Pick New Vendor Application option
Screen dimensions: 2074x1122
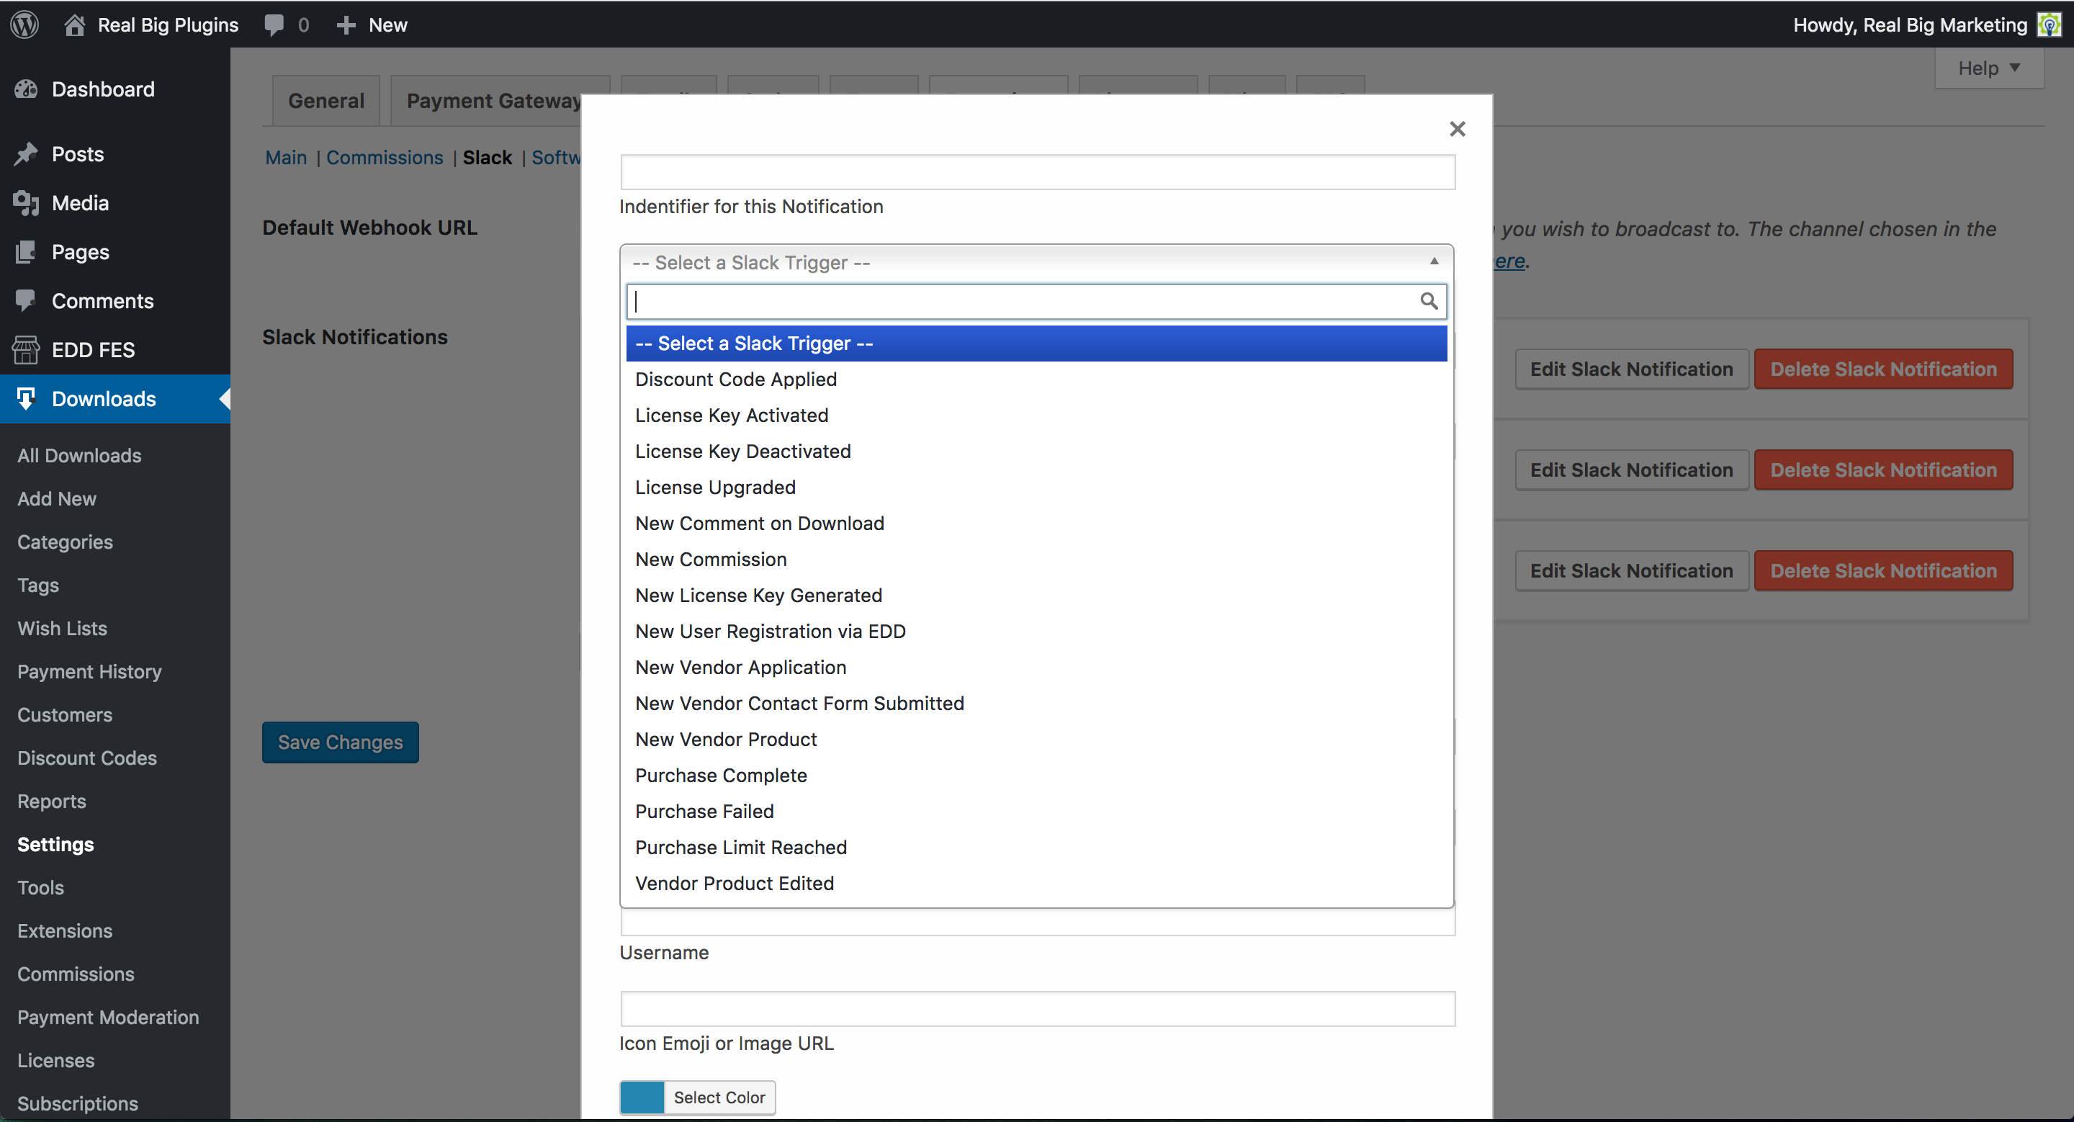(x=740, y=668)
